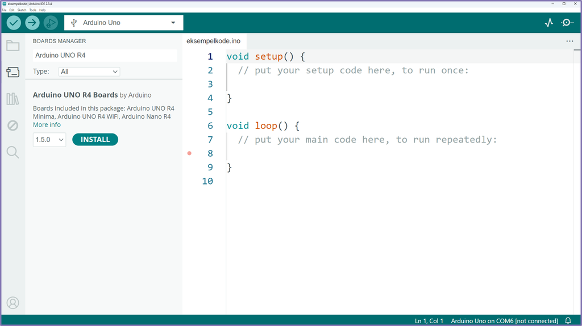Click line number 10 in gutter
Image resolution: width=582 pixels, height=326 pixels.
[207, 181]
